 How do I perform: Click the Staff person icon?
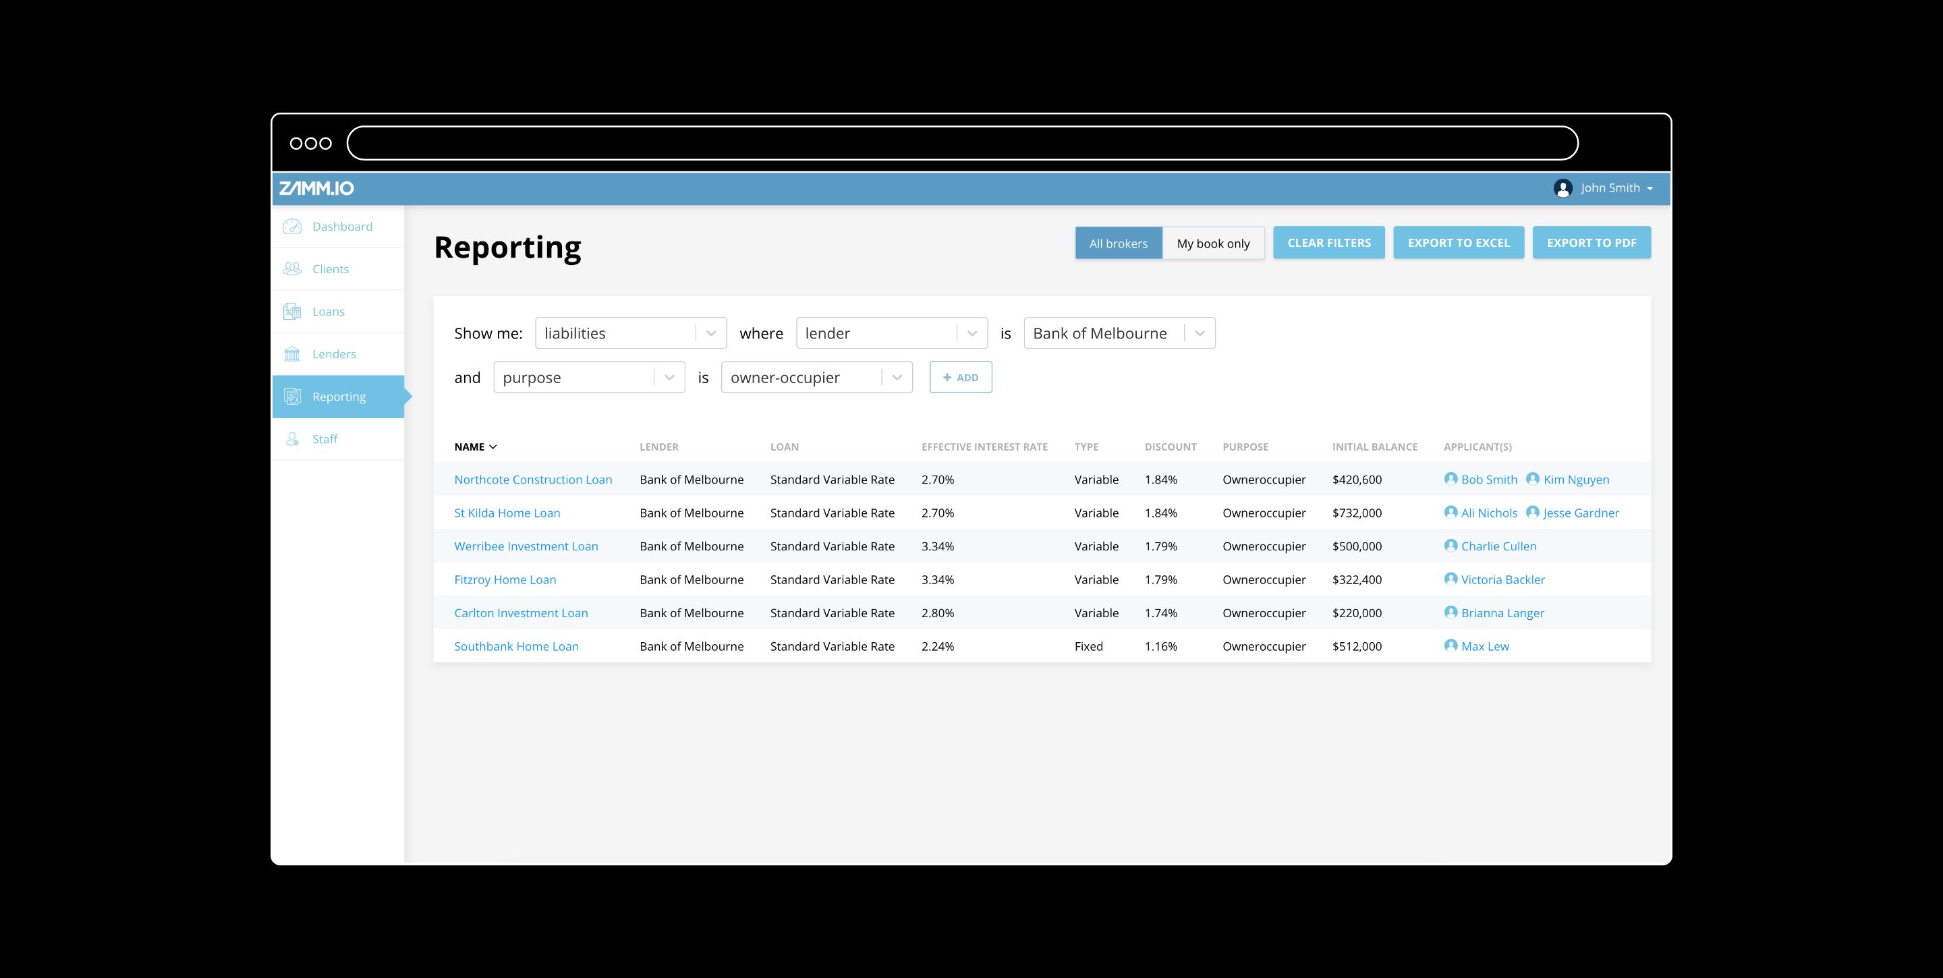292,439
